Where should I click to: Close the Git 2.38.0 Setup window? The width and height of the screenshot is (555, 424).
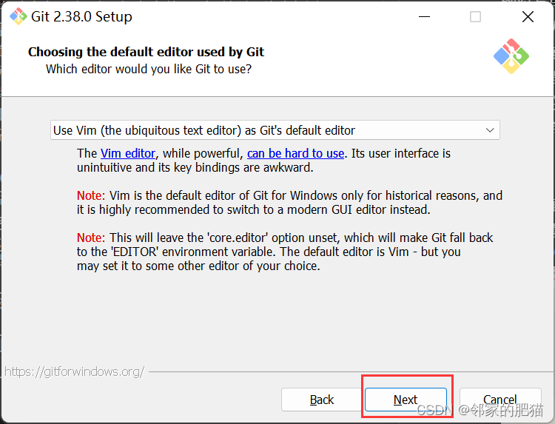click(x=528, y=16)
